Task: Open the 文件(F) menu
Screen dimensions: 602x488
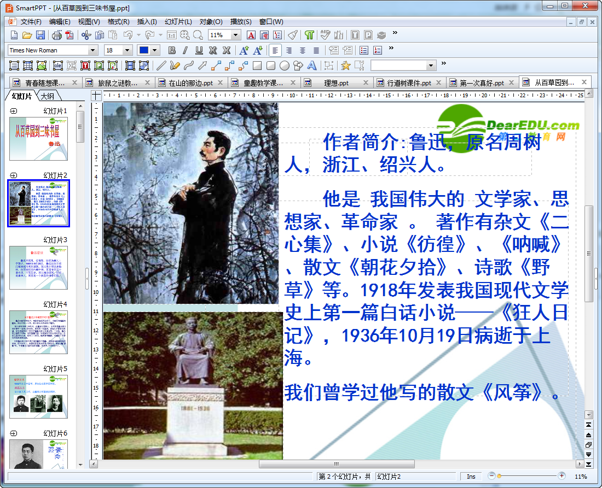Action: click(x=31, y=22)
